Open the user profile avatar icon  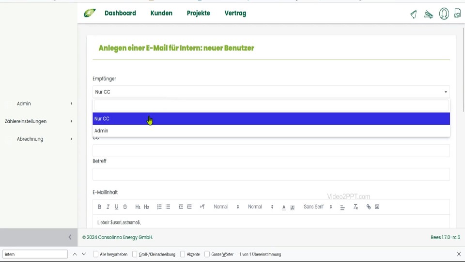(x=444, y=14)
